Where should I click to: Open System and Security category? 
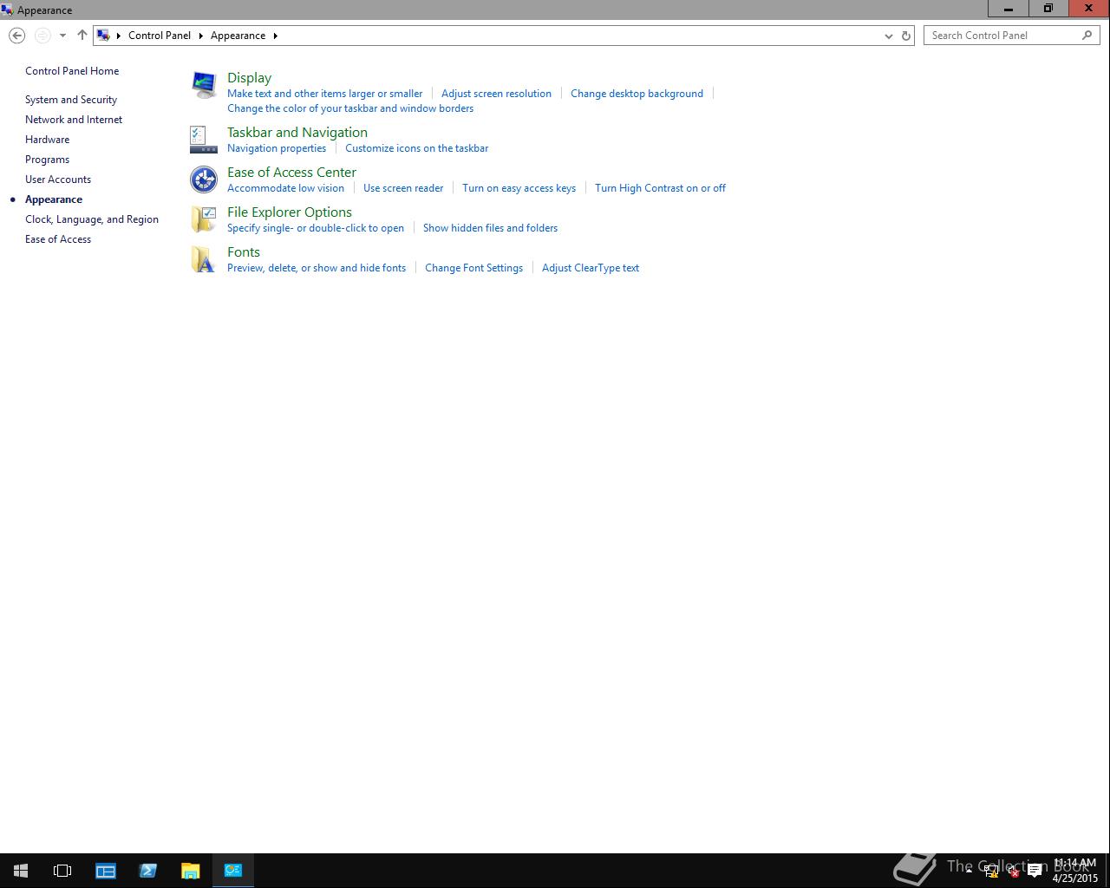coord(71,100)
